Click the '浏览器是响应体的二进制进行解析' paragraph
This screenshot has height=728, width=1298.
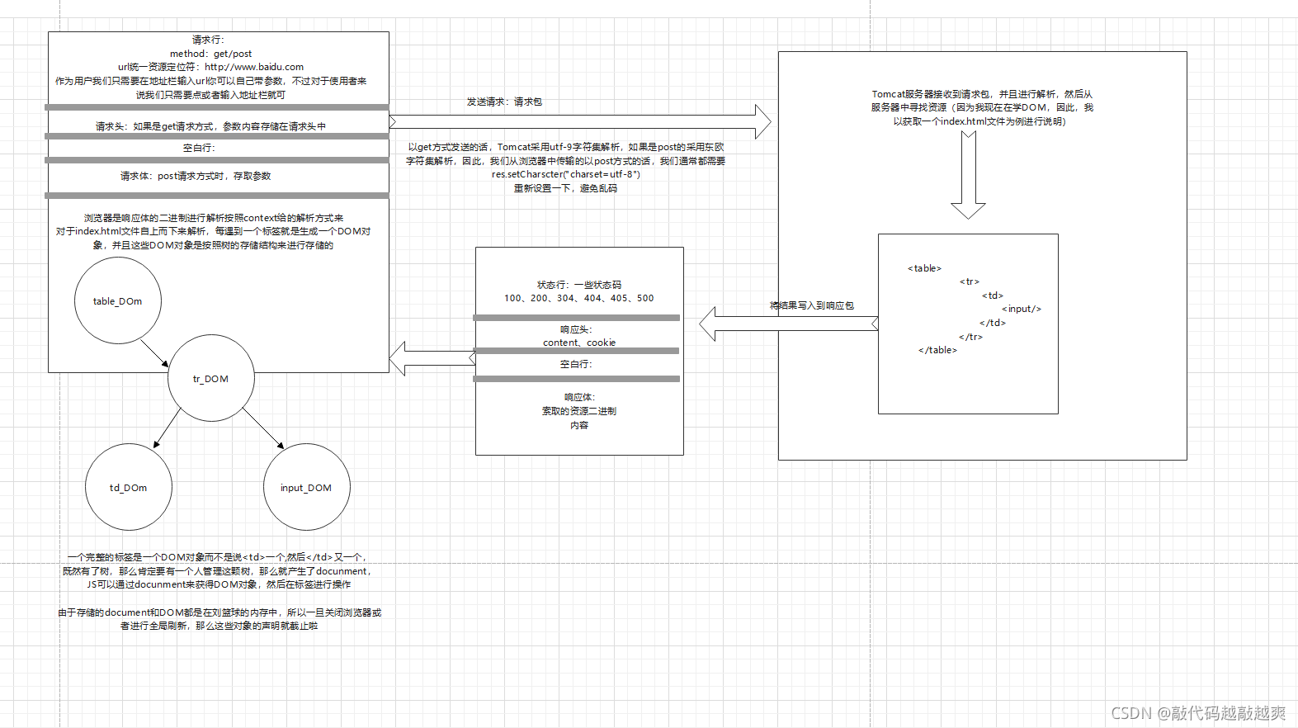click(x=214, y=231)
